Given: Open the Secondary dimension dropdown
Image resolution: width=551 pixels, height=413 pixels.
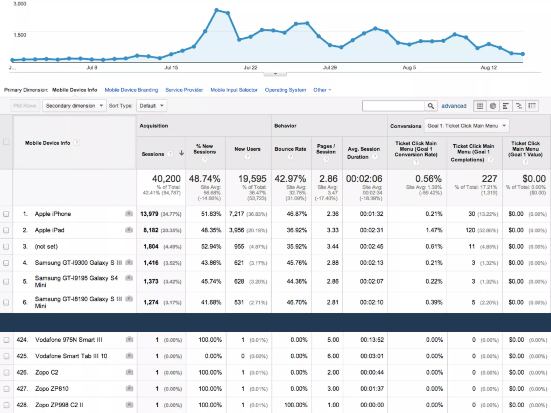Looking at the screenshot, I should [74, 106].
